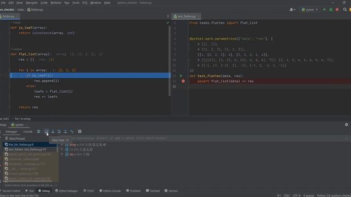This screenshot has height=197, width=351.
Task: Select the Debugger tab
Action: point(11,131)
